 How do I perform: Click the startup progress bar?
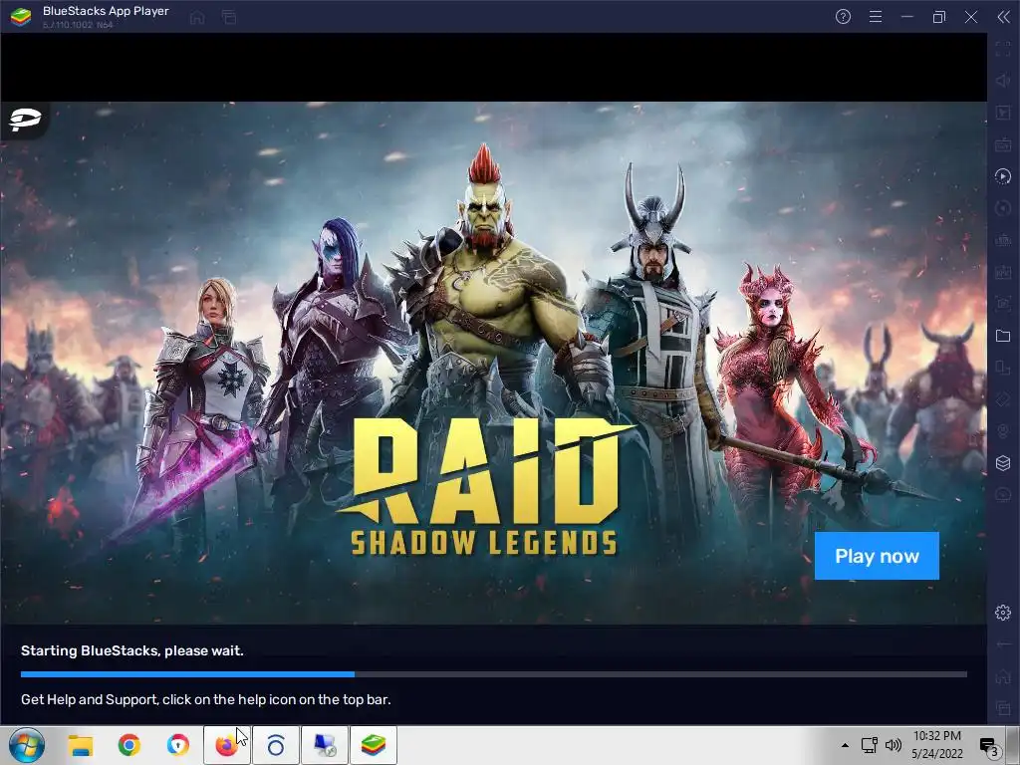coord(494,674)
